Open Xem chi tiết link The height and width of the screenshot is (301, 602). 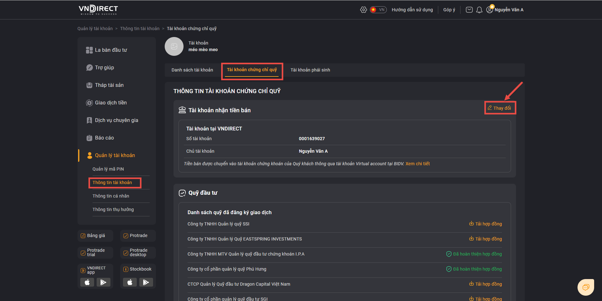tap(418, 164)
